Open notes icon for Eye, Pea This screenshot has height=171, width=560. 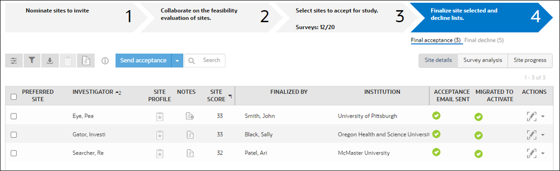(190, 116)
